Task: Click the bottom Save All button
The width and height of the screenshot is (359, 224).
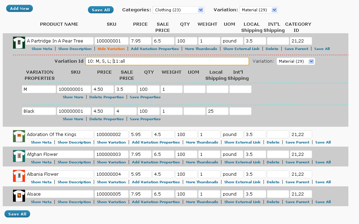Action: (17, 214)
